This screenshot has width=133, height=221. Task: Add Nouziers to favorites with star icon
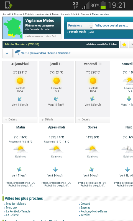click(124, 44)
